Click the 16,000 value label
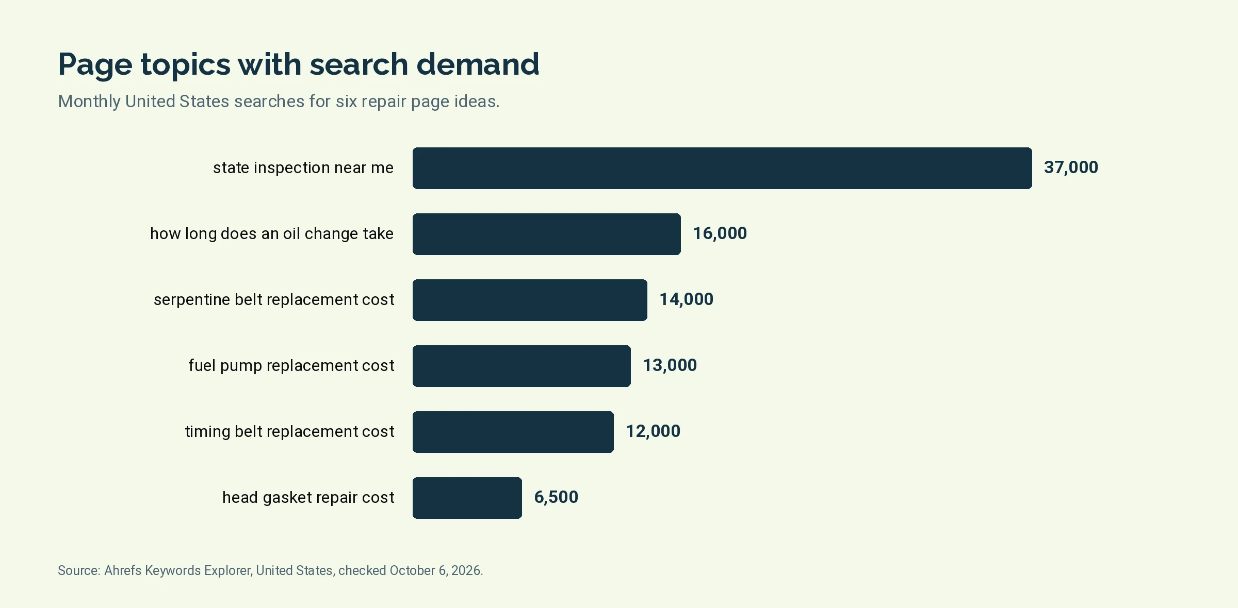 coord(720,233)
